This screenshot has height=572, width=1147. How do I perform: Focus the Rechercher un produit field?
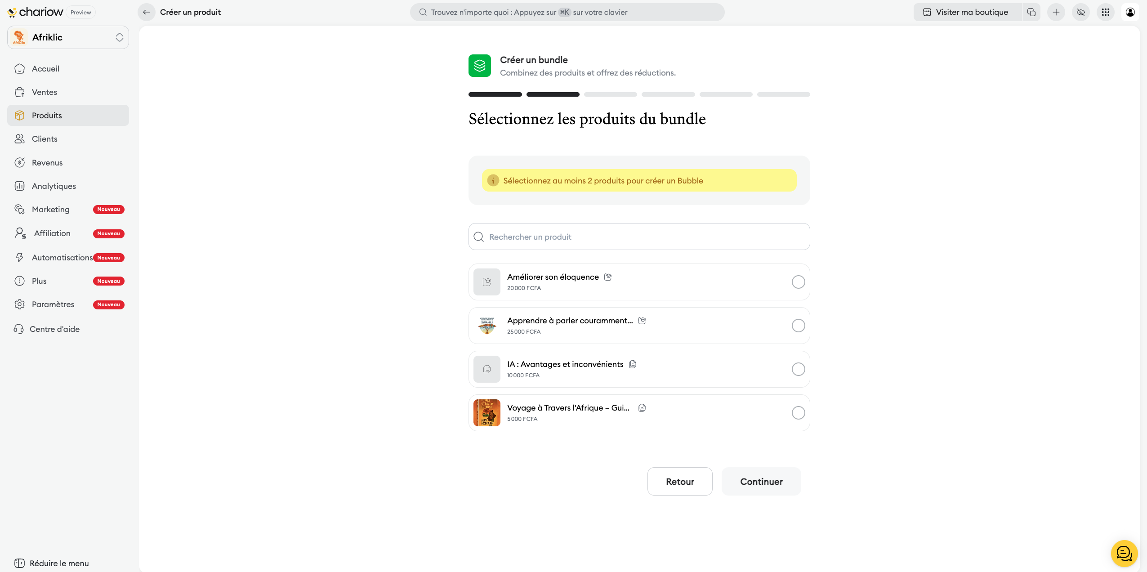coord(638,237)
